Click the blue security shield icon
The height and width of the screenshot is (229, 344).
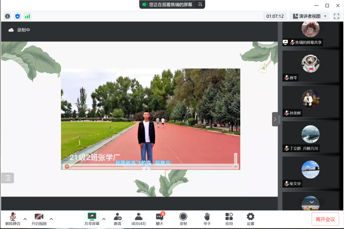click(x=18, y=16)
